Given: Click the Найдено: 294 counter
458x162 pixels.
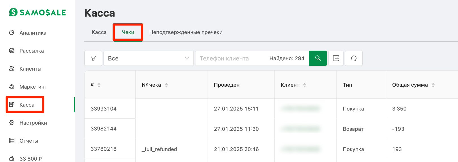Looking at the screenshot, I should pos(287,58).
